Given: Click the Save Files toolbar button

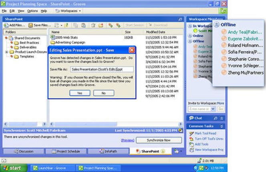Looking at the screenshot, I should (x=40, y=25).
